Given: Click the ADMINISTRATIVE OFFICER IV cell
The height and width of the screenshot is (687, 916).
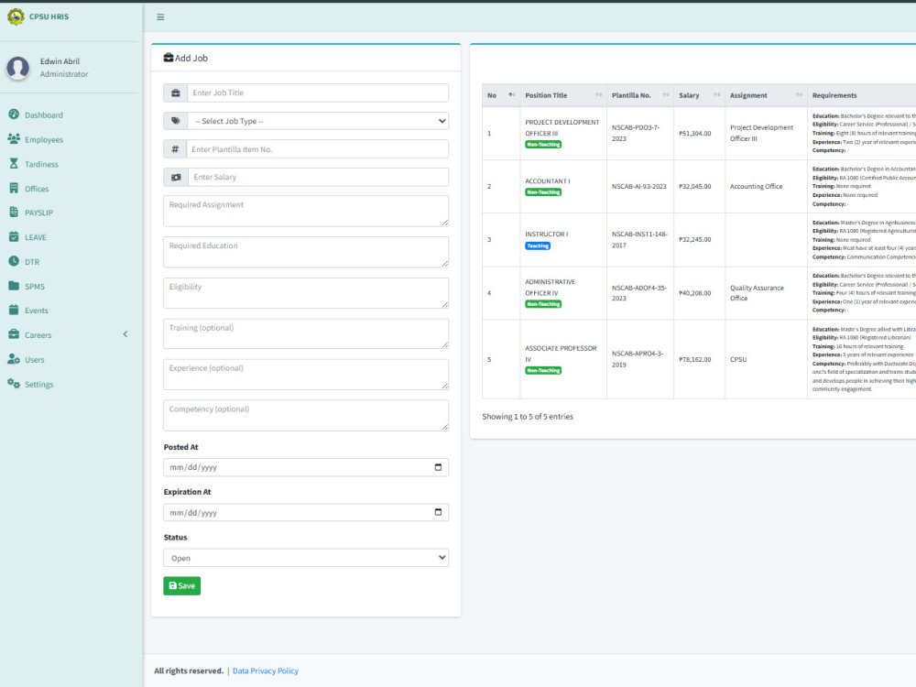Looking at the screenshot, I should point(563,293).
